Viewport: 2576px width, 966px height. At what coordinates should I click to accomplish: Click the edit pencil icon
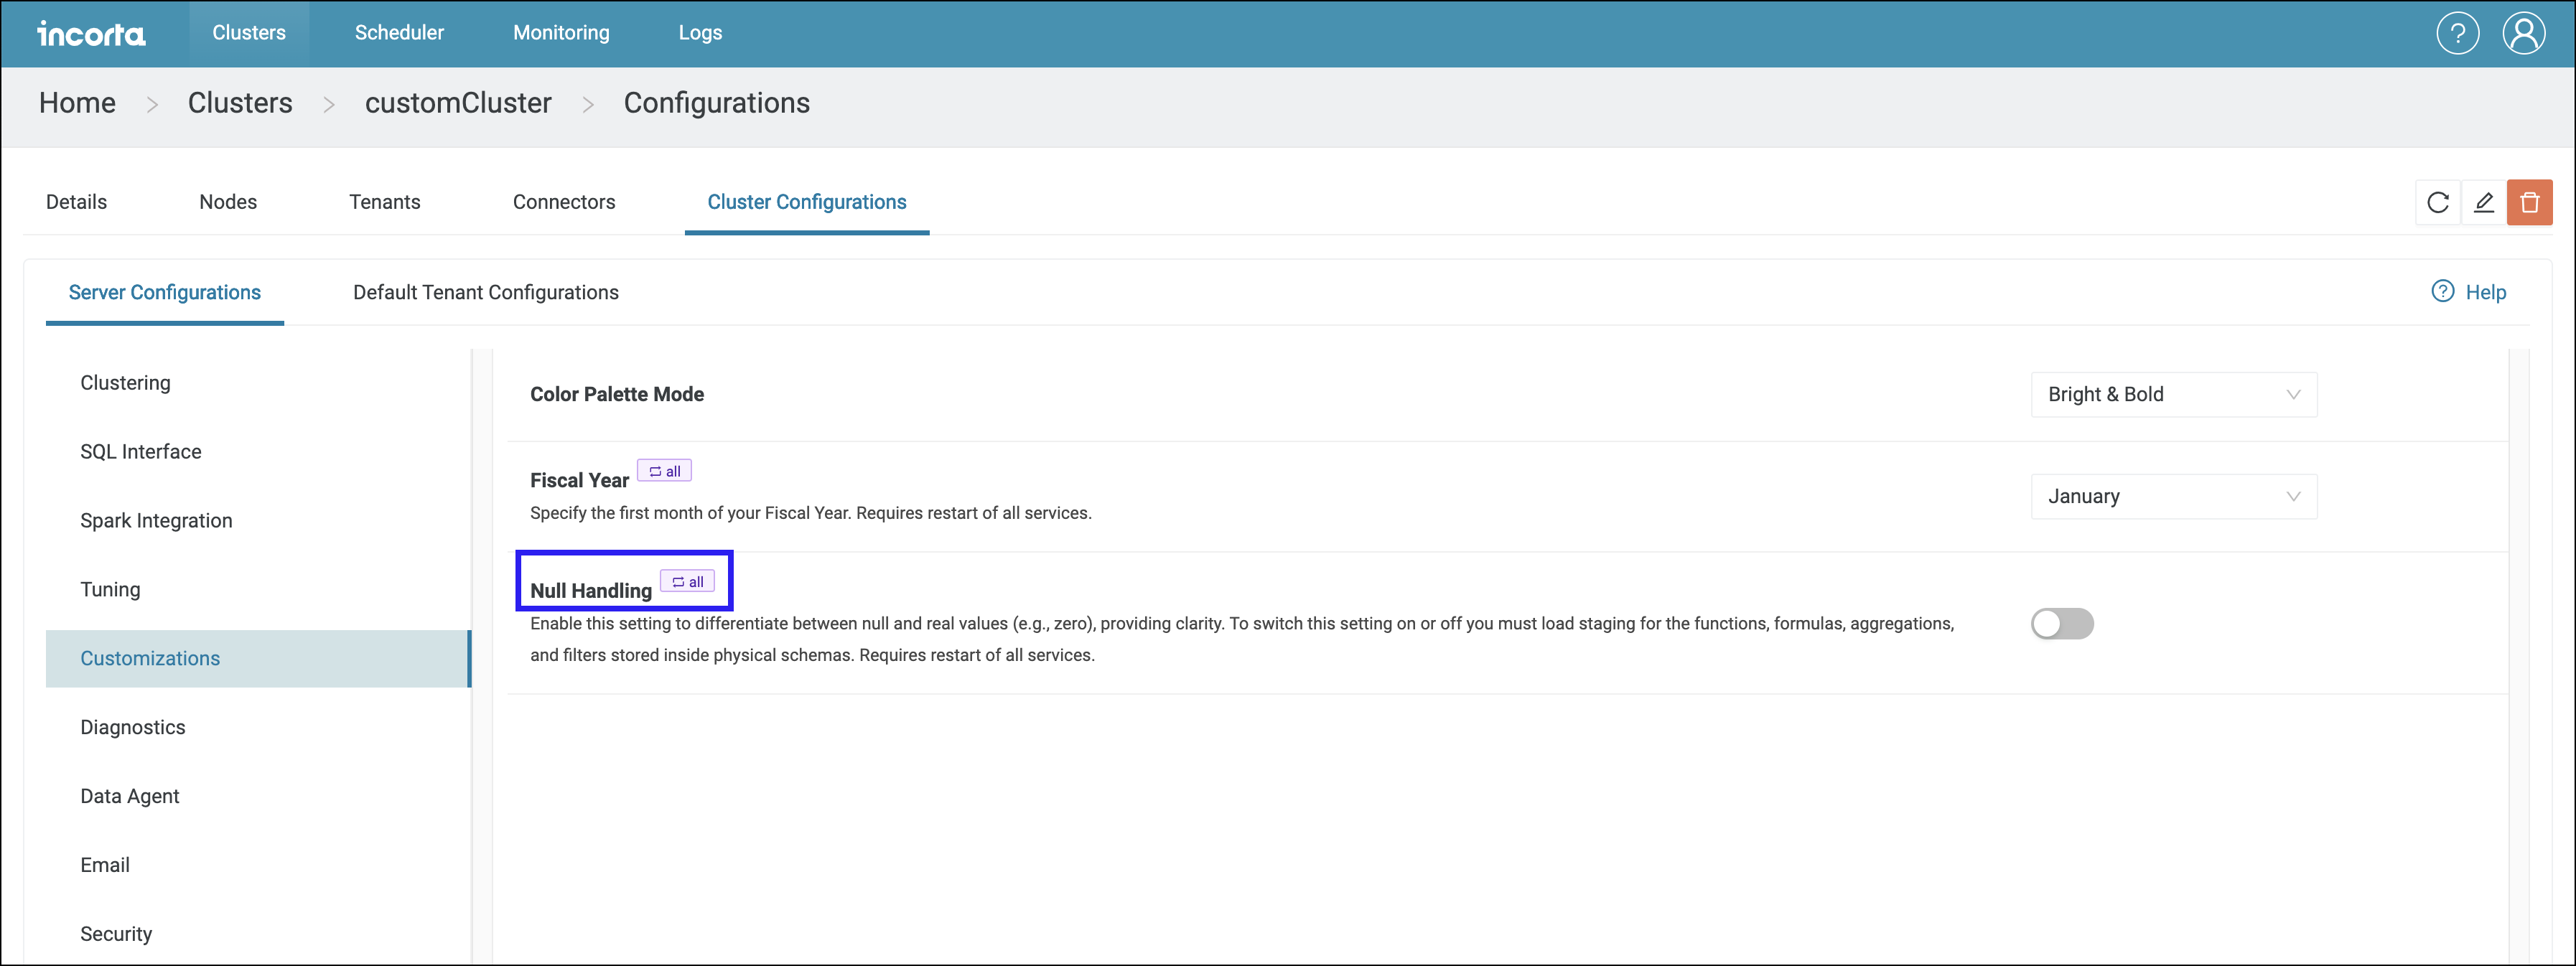tap(2484, 203)
